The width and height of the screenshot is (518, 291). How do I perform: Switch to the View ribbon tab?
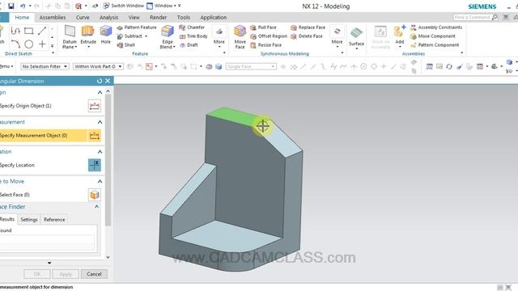click(x=134, y=17)
